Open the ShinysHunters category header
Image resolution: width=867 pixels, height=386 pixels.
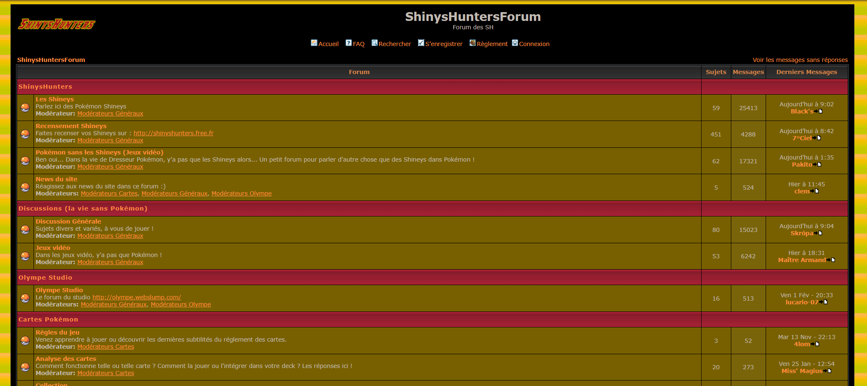pyautogui.click(x=45, y=87)
